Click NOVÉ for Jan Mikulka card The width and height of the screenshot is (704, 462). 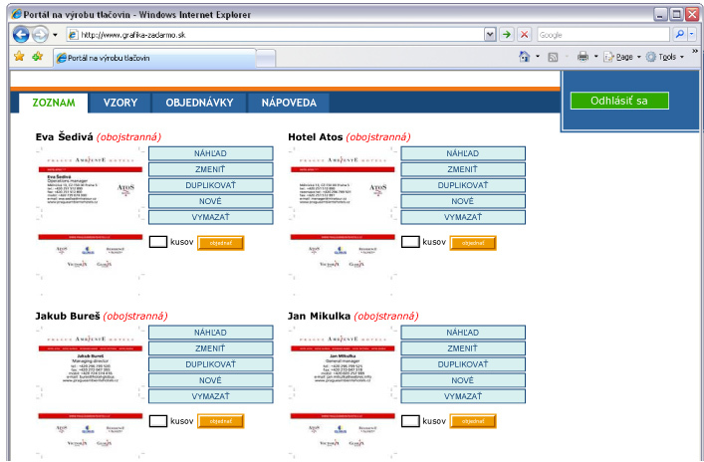[x=463, y=380]
